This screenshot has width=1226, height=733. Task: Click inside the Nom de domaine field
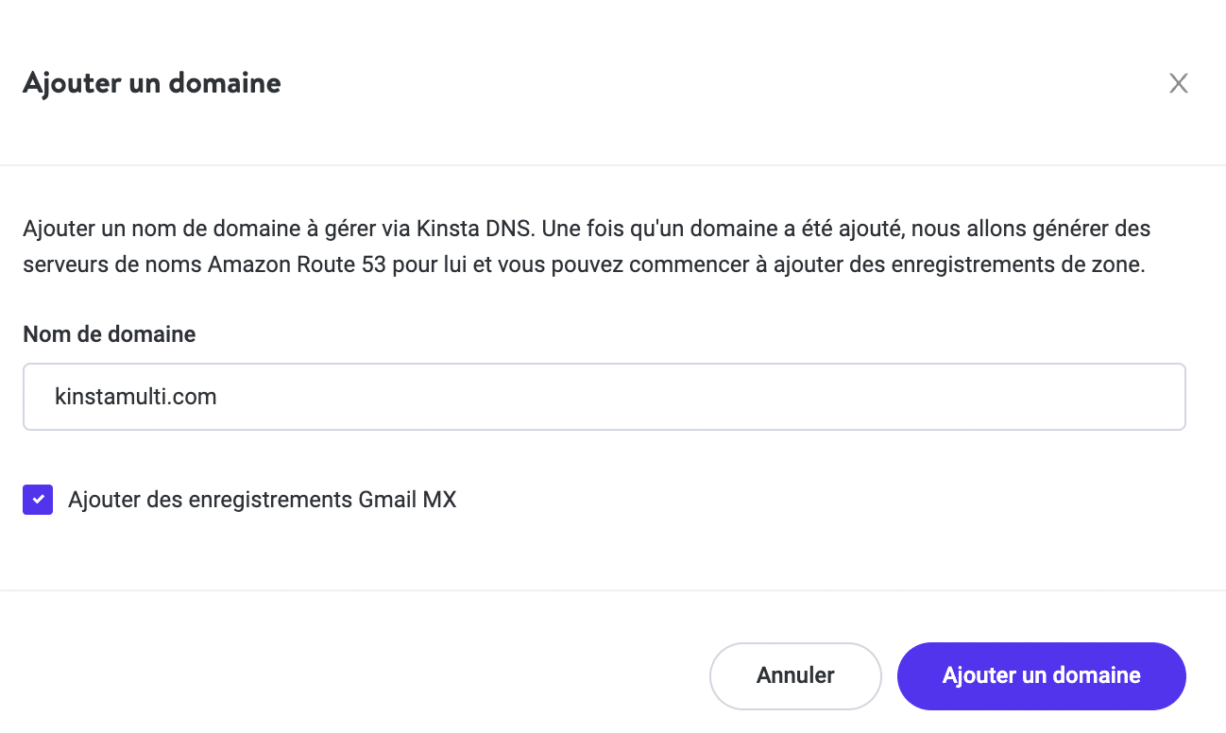click(604, 396)
